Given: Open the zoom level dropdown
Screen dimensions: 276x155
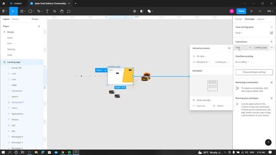Looking at the screenshot, I should [270, 11].
